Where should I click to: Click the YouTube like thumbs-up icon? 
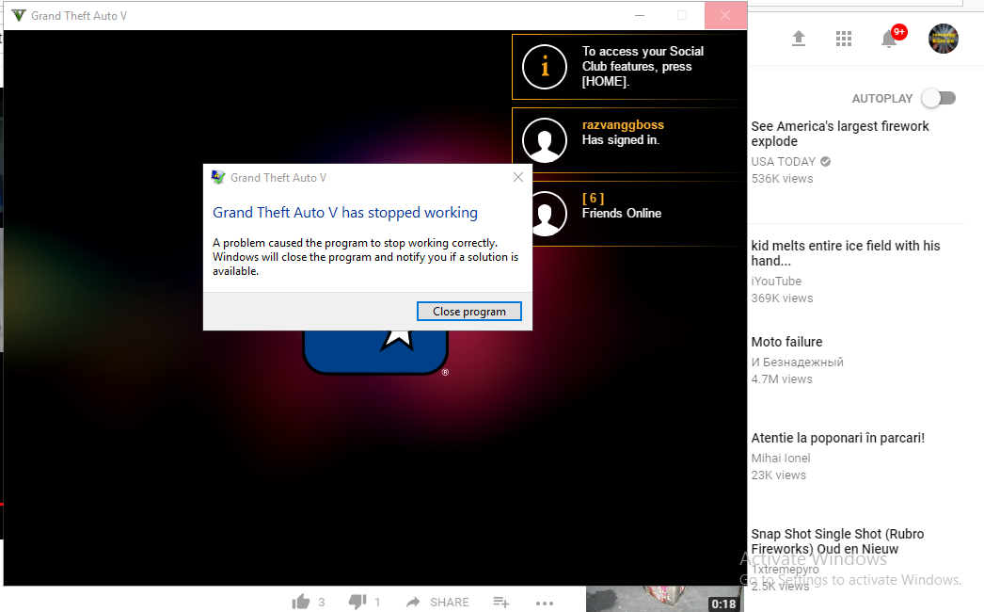tap(301, 602)
